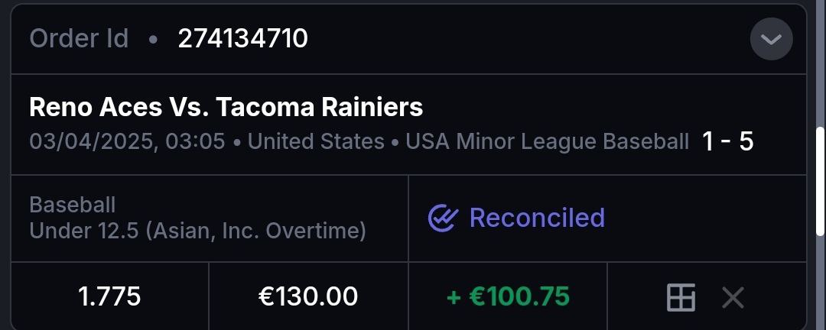Click the Baseball sport label
This screenshot has width=826, height=330.
coord(73,205)
